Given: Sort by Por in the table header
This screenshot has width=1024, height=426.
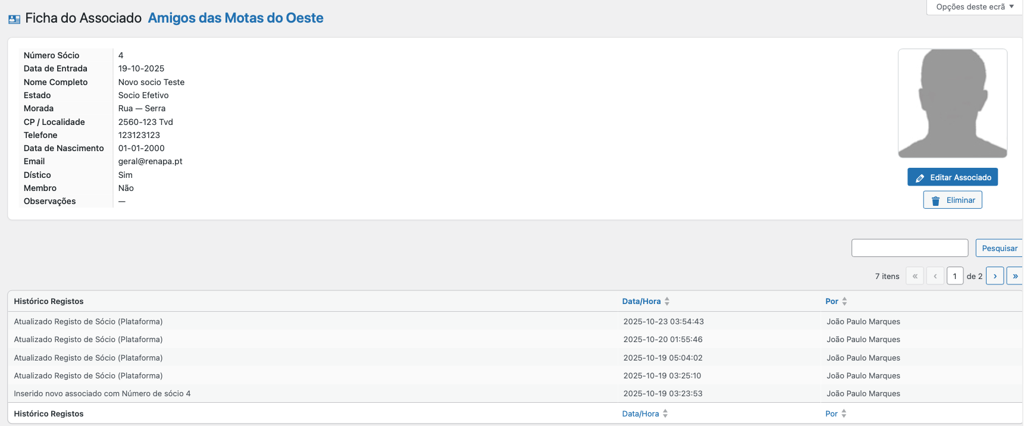Looking at the screenshot, I should 832,302.
